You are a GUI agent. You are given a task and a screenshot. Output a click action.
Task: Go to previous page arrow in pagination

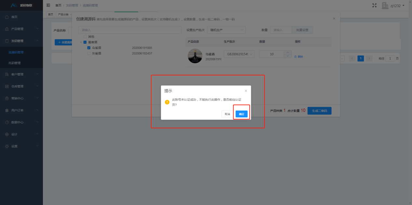[352, 58]
